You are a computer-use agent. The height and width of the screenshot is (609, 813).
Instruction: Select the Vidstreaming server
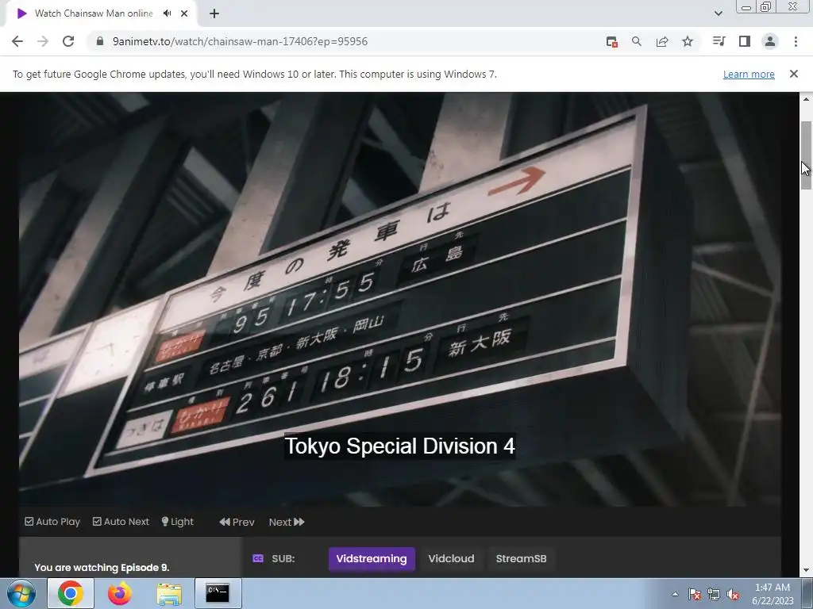372,559
